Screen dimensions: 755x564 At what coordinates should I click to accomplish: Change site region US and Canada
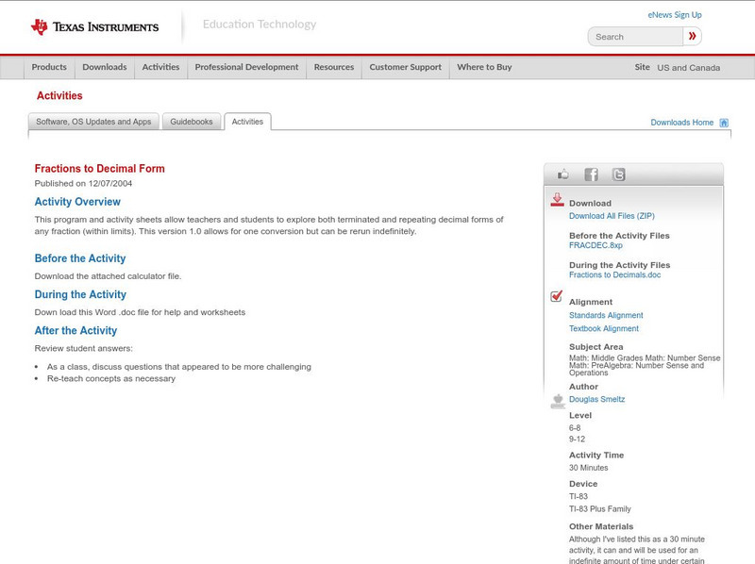click(x=689, y=68)
